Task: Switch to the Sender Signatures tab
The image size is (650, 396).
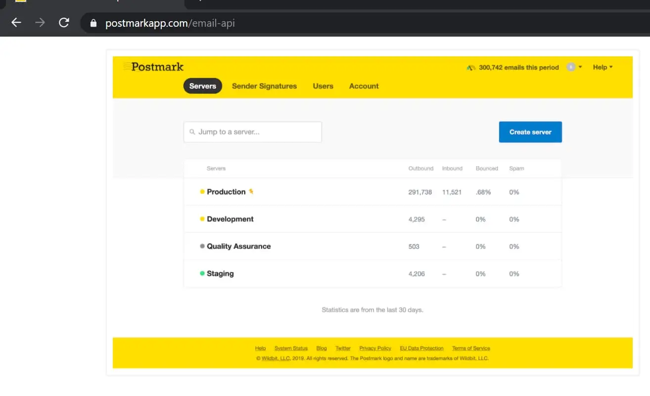Action: (264, 86)
